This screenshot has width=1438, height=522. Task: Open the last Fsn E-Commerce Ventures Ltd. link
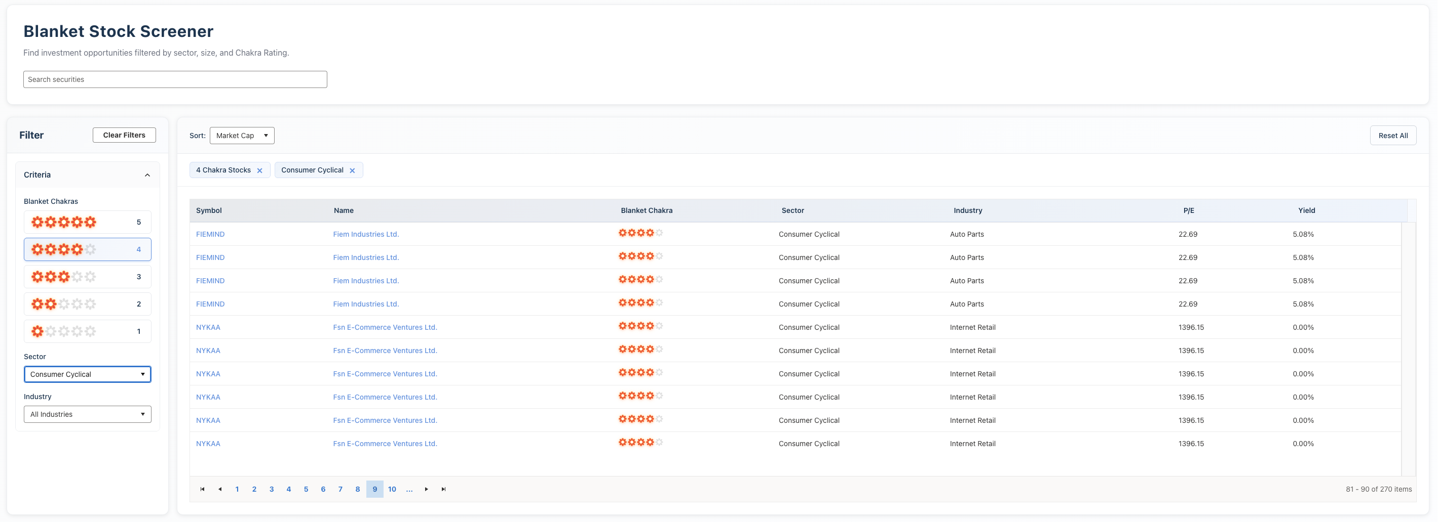pos(385,444)
